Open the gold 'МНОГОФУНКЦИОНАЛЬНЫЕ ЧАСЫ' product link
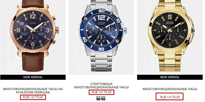205x102 pixels. pyautogui.click(x=170, y=89)
